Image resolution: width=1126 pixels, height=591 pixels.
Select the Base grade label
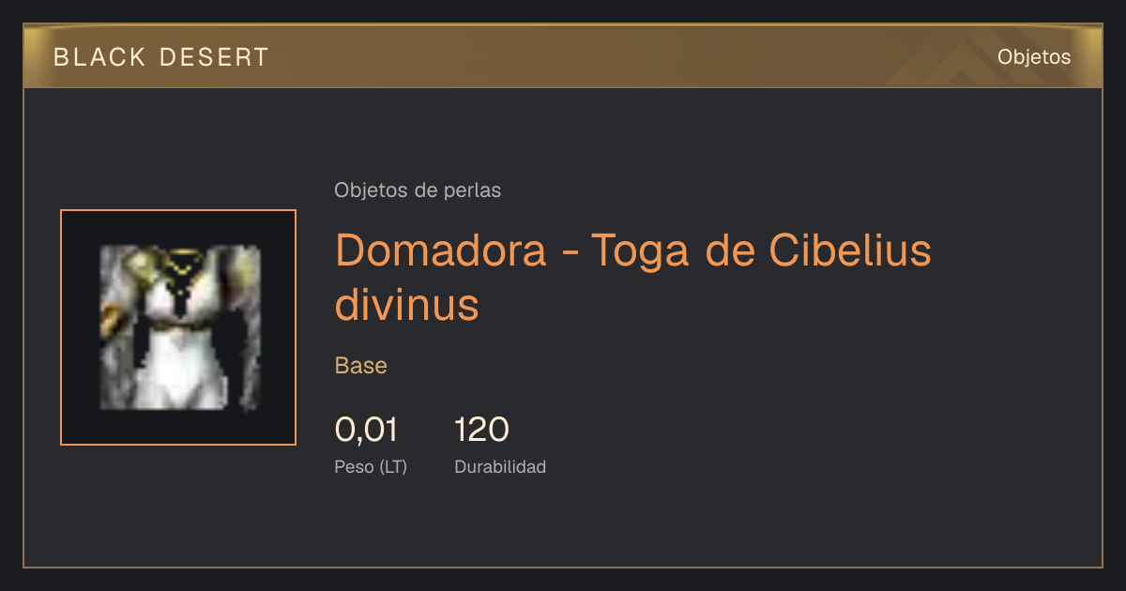pyautogui.click(x=361, y=366)
